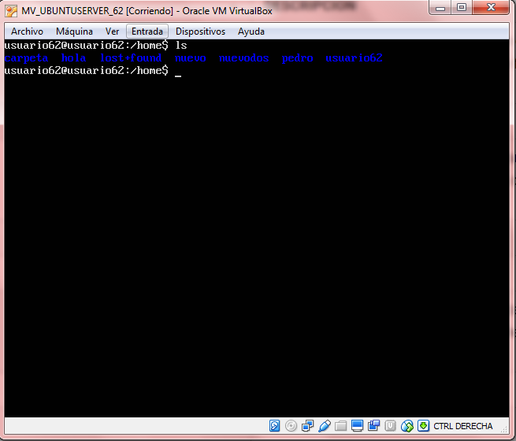Image resolution: width=516 pixels, height=441 pixels.
Task: Click the ls command text
Action: [x=181, y=45]
